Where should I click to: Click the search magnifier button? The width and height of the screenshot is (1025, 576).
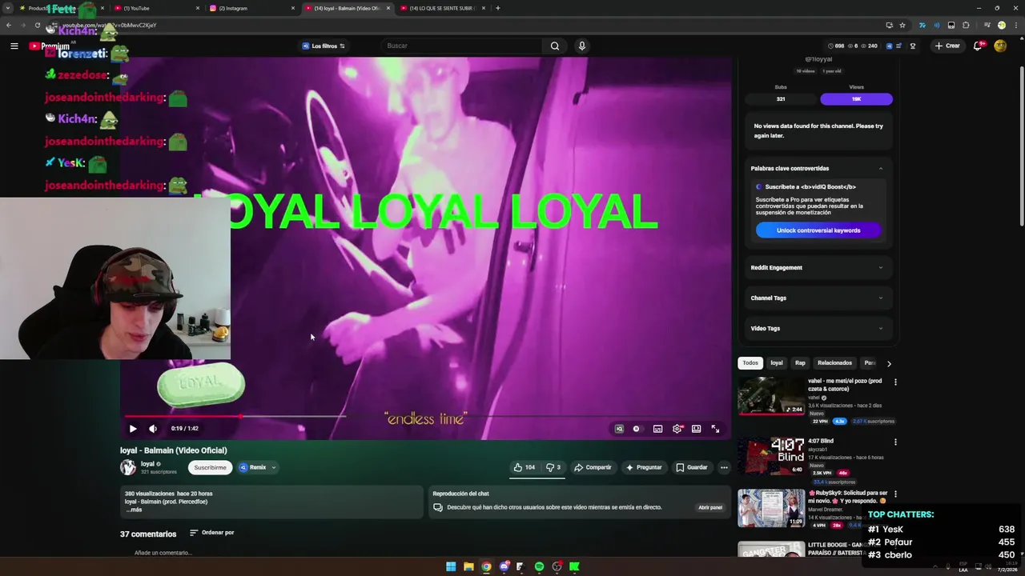[x=554, y=46]
